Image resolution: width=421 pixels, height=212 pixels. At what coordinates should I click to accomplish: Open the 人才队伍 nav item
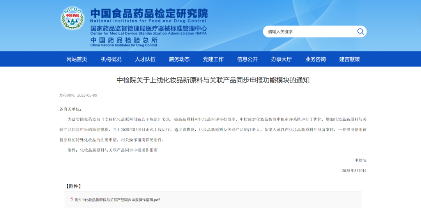click(x=145, y=59)
